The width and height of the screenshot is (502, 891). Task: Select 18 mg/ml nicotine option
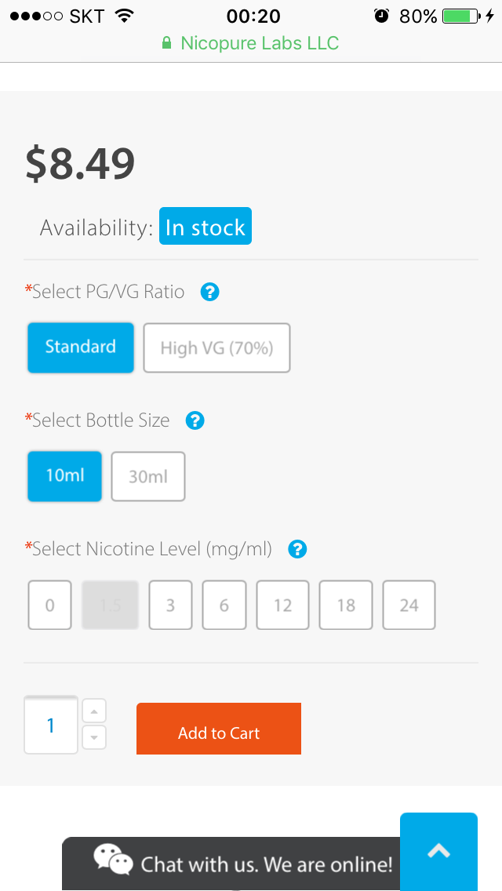pyautogui.click(x=346, y=605)
